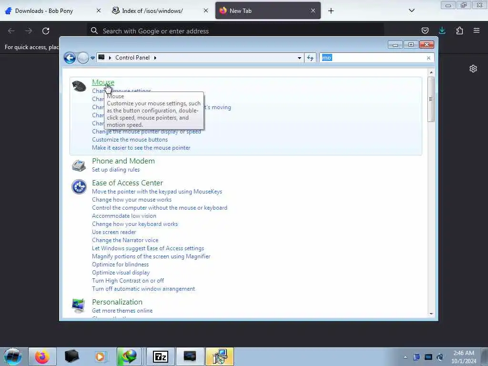Open Let Windows suggest Ease of Access settings
Screen dimensions: 488x366
148,248
